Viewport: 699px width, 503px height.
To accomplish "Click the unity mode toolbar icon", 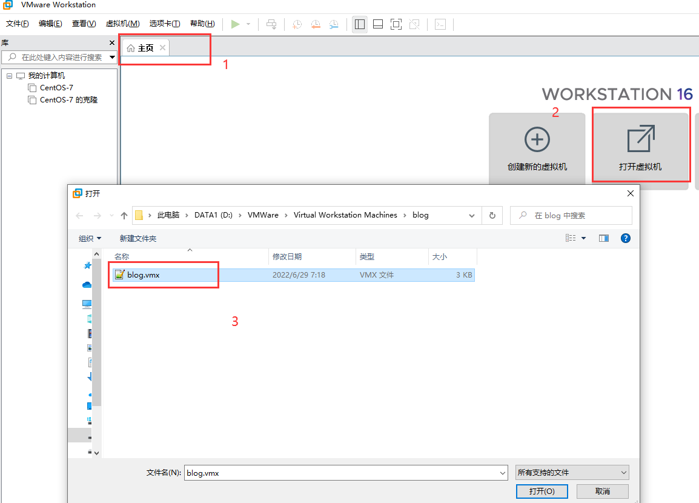I will (414, 24).
